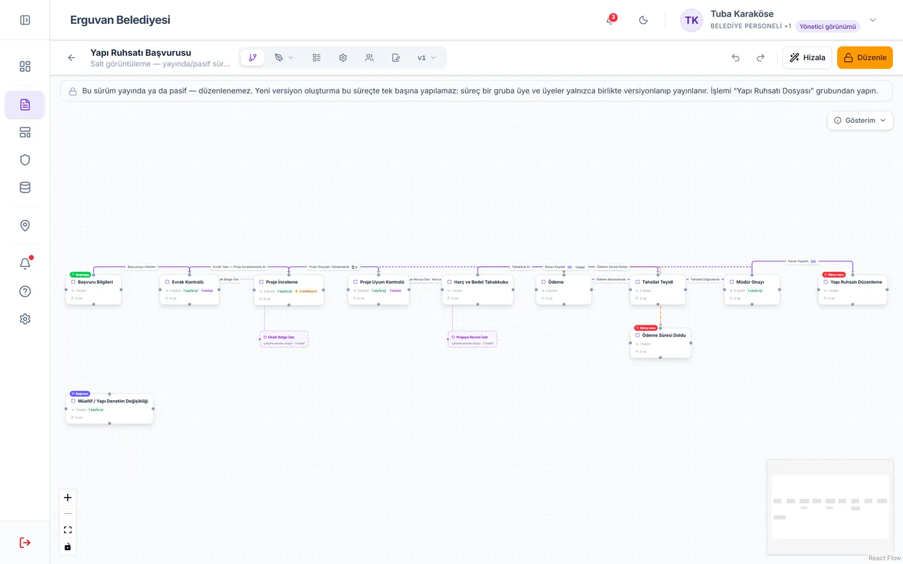
Task: Open the users roles tab
Action: tap(369, 58)
